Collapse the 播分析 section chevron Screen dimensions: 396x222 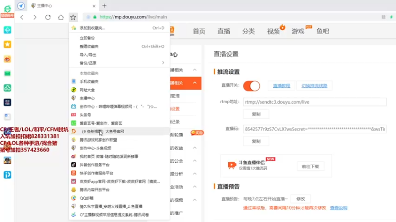pos(195,174)
